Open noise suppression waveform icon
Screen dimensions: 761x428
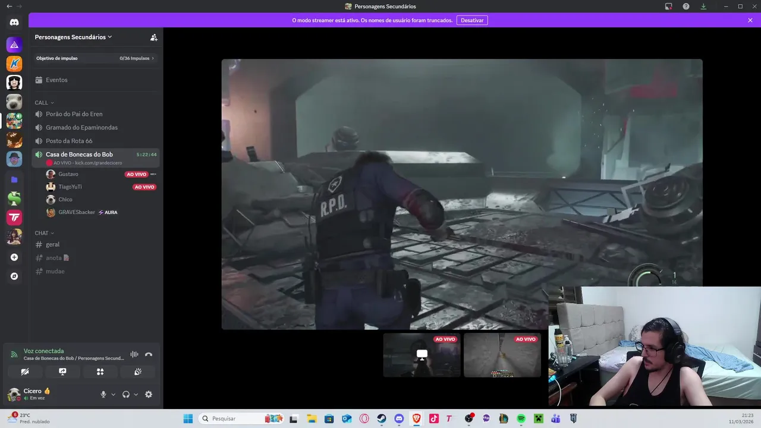pyautogui.click(x=134, y=354)
